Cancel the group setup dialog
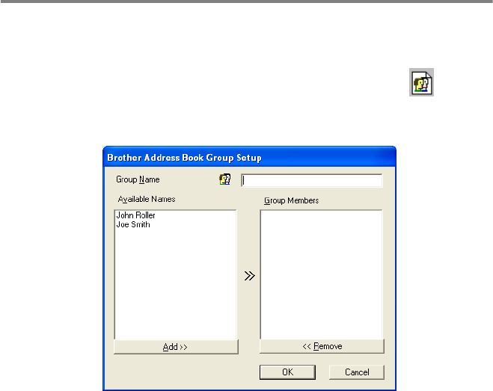The image size is (493, 391). tap(357, 372)
